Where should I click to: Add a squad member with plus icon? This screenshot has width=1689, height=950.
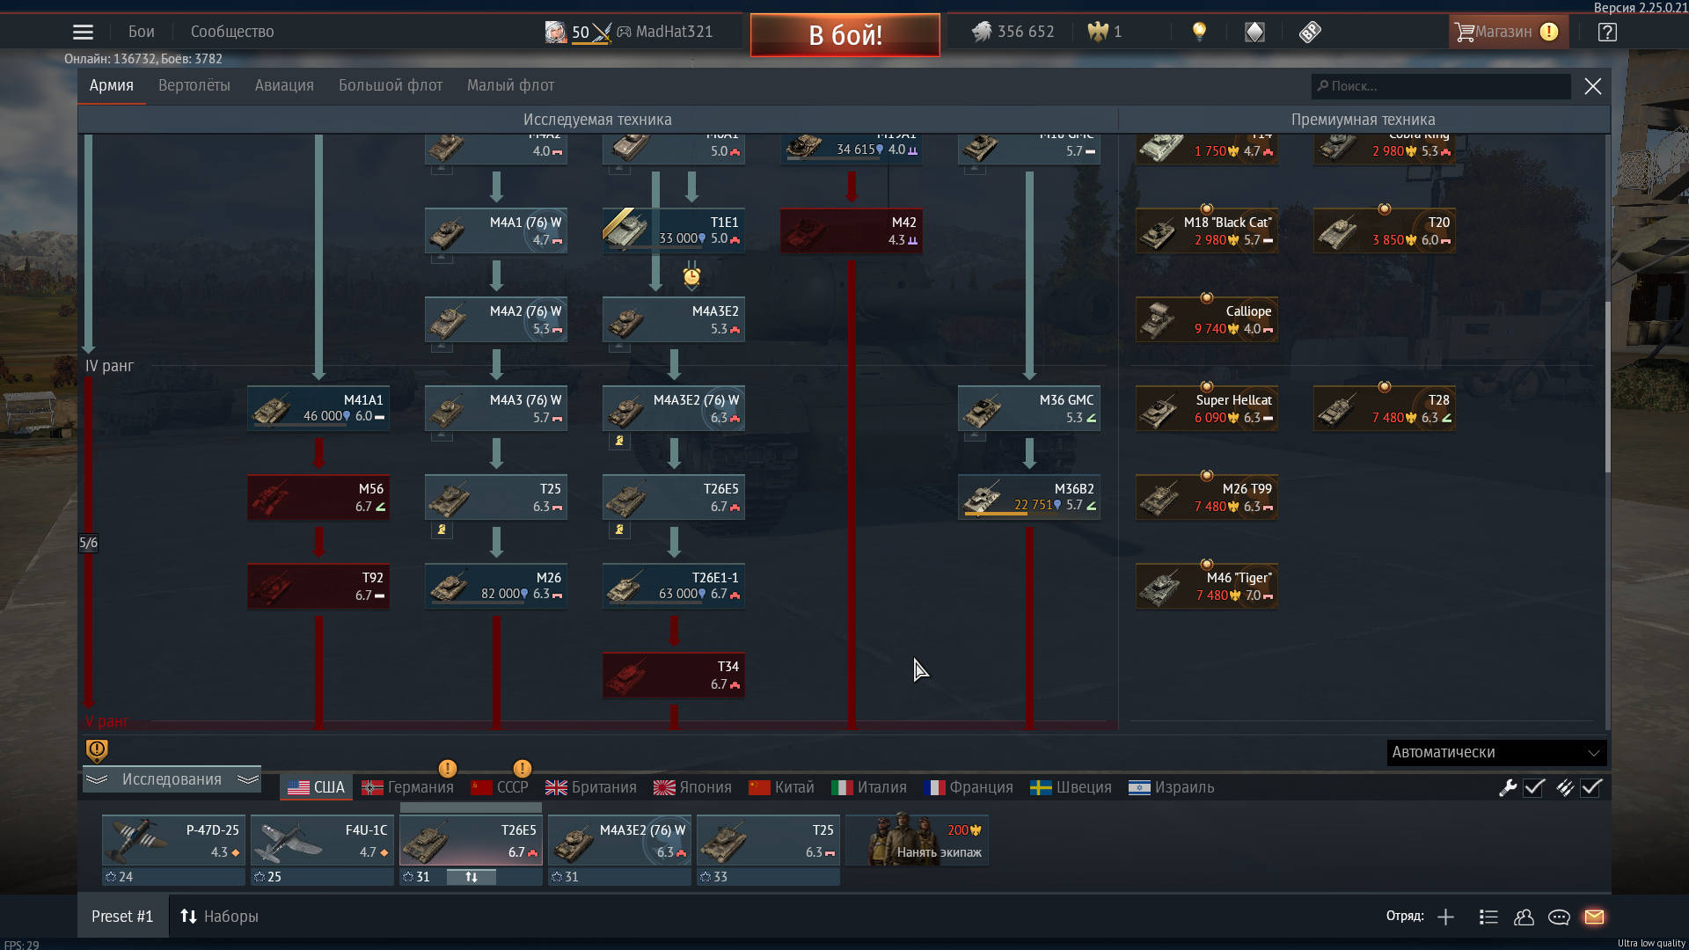click(1445, 917)
